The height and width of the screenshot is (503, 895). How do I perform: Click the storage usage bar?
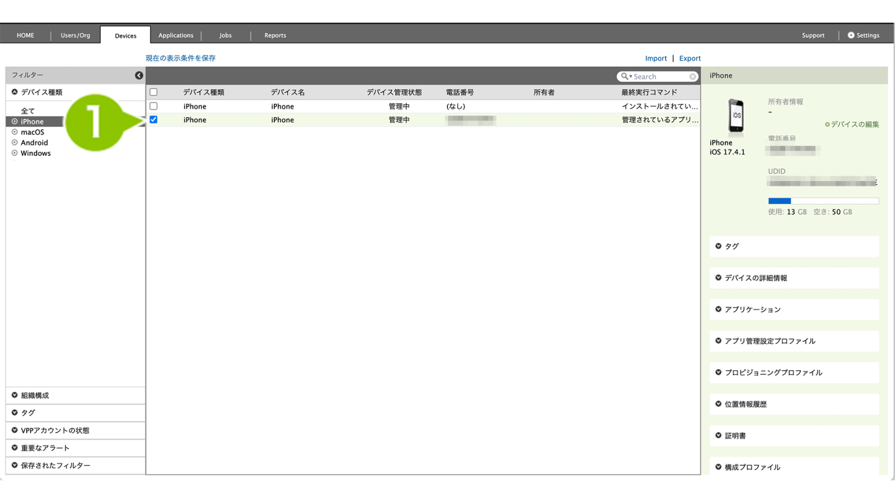823,201
